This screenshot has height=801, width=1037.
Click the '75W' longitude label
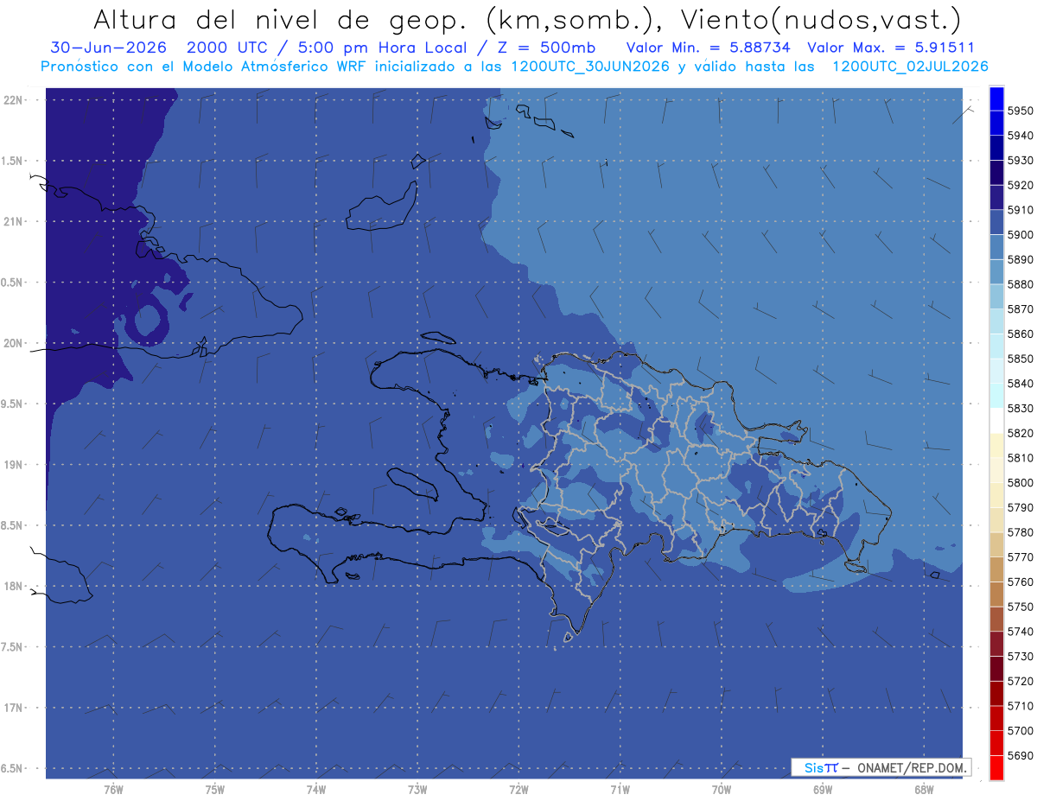[x=215, y=789]
